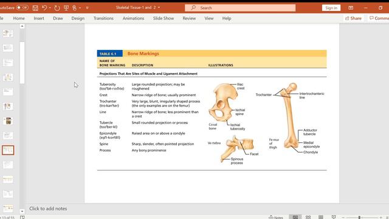Viewport: 389px width, 219px height.
Task: Click the Sign in button
Action: tap(331, 8)
